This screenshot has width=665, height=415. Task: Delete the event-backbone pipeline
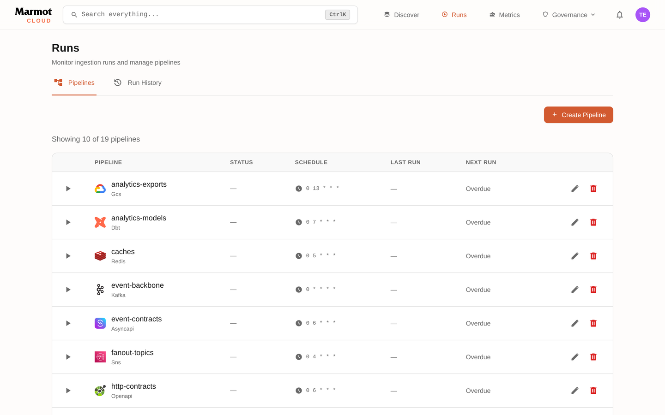593,290
